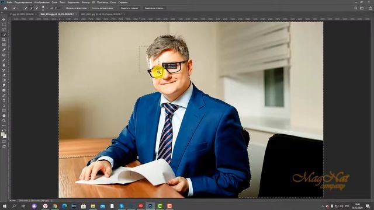Select the Spot Healing Brush tool
Screen dimensions: 374x210
[4, 55]
